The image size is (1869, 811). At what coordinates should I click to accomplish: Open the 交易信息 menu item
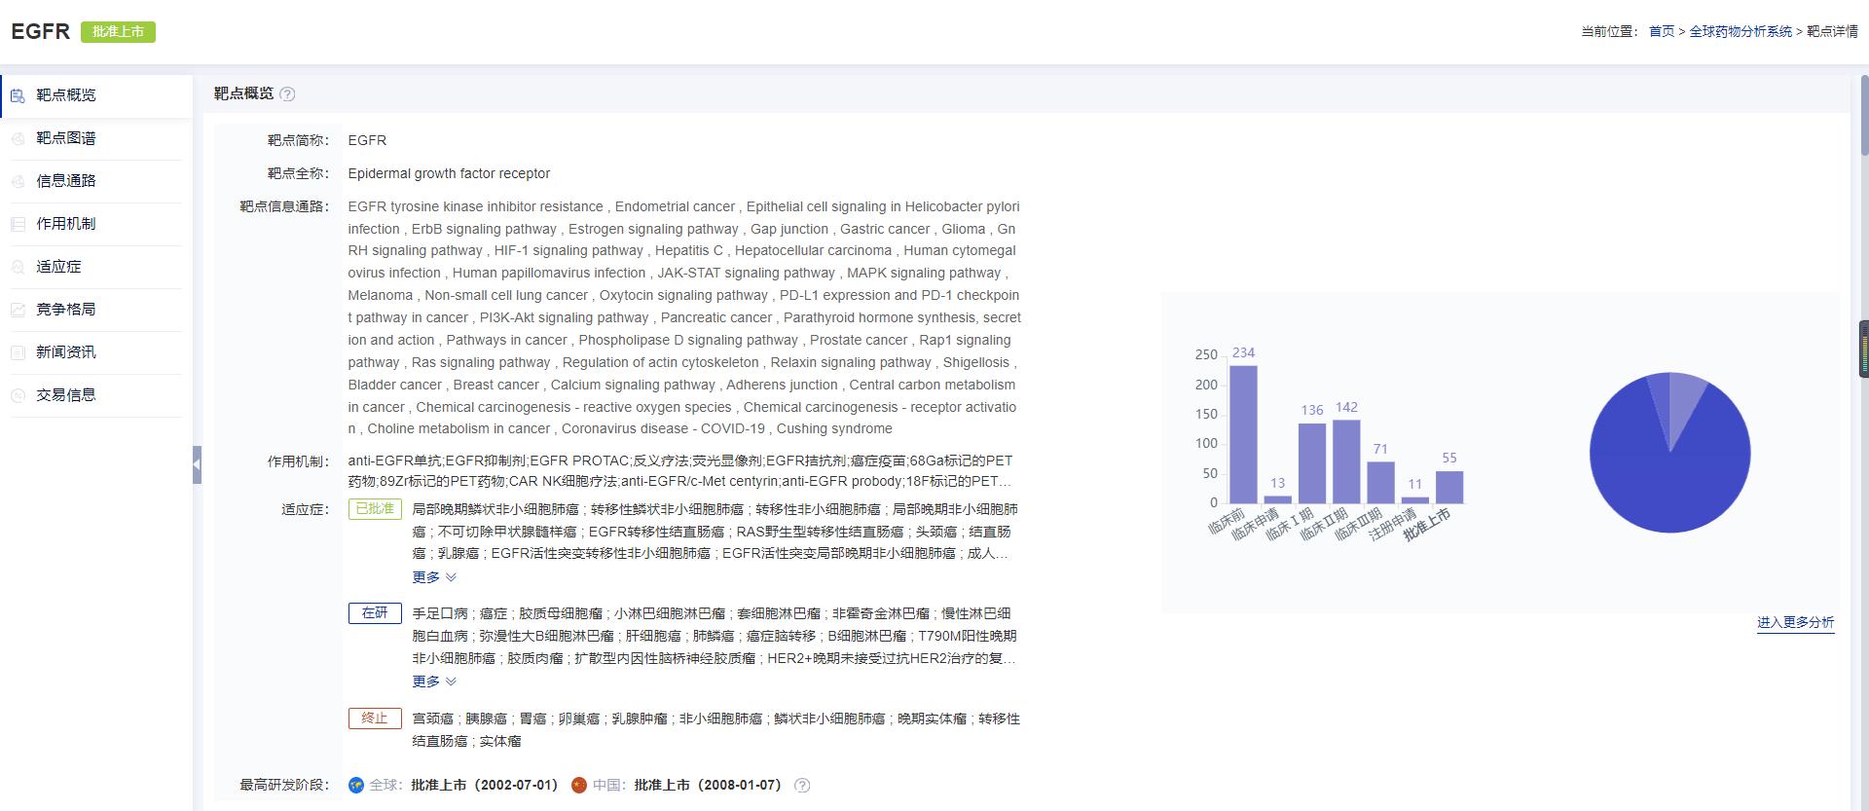click(x=66, y=395)
